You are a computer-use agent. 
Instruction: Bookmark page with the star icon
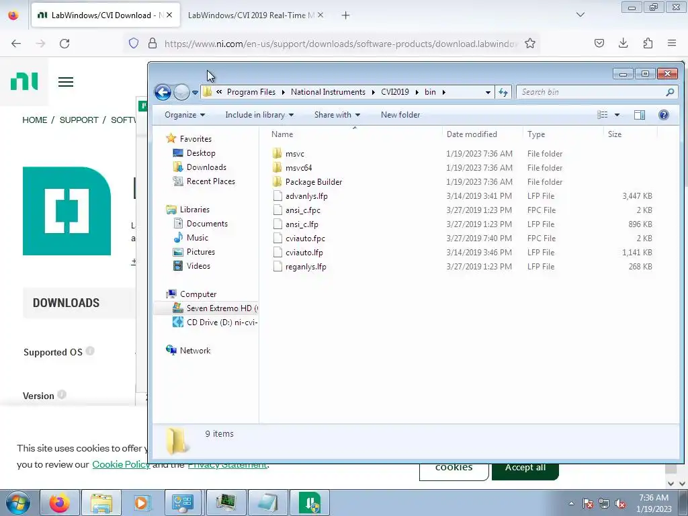[x=530, y=44]
